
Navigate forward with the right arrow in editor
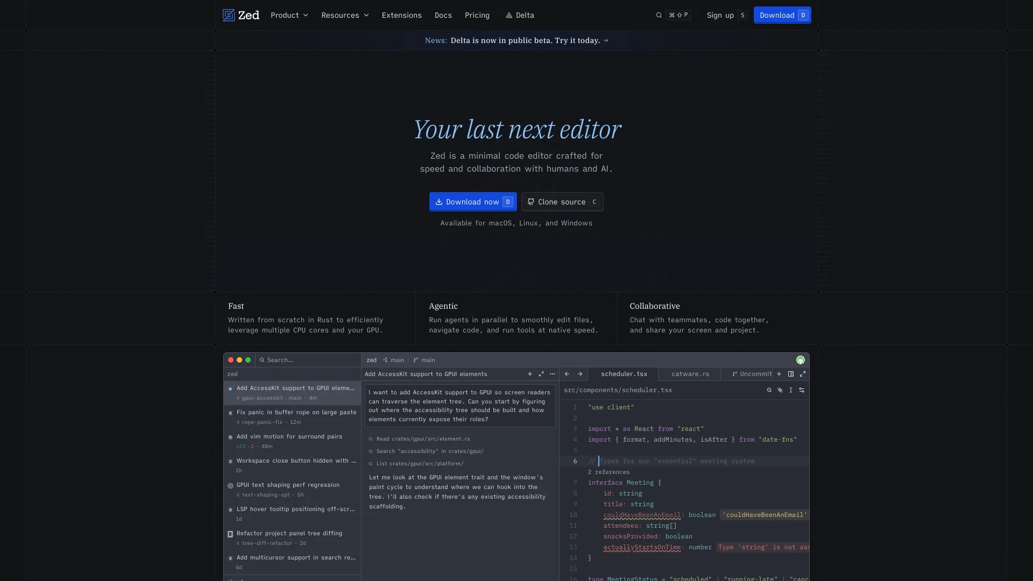[x=580, y=374]
